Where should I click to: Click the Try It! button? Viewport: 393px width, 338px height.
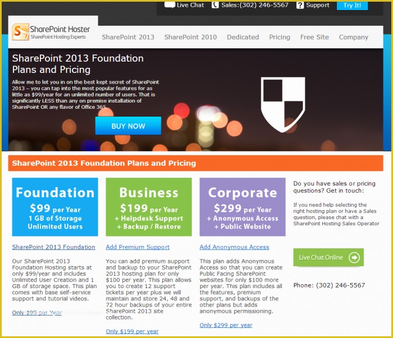(x=352, y=5)
